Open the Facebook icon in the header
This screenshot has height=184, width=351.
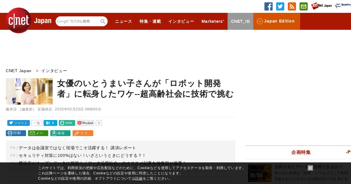tap(269, 6)
